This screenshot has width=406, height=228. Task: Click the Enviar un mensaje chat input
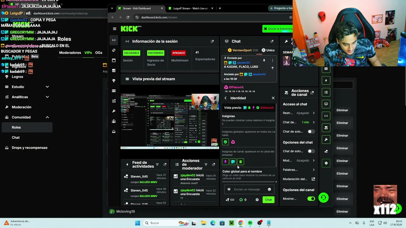click(x=249, y=189)
